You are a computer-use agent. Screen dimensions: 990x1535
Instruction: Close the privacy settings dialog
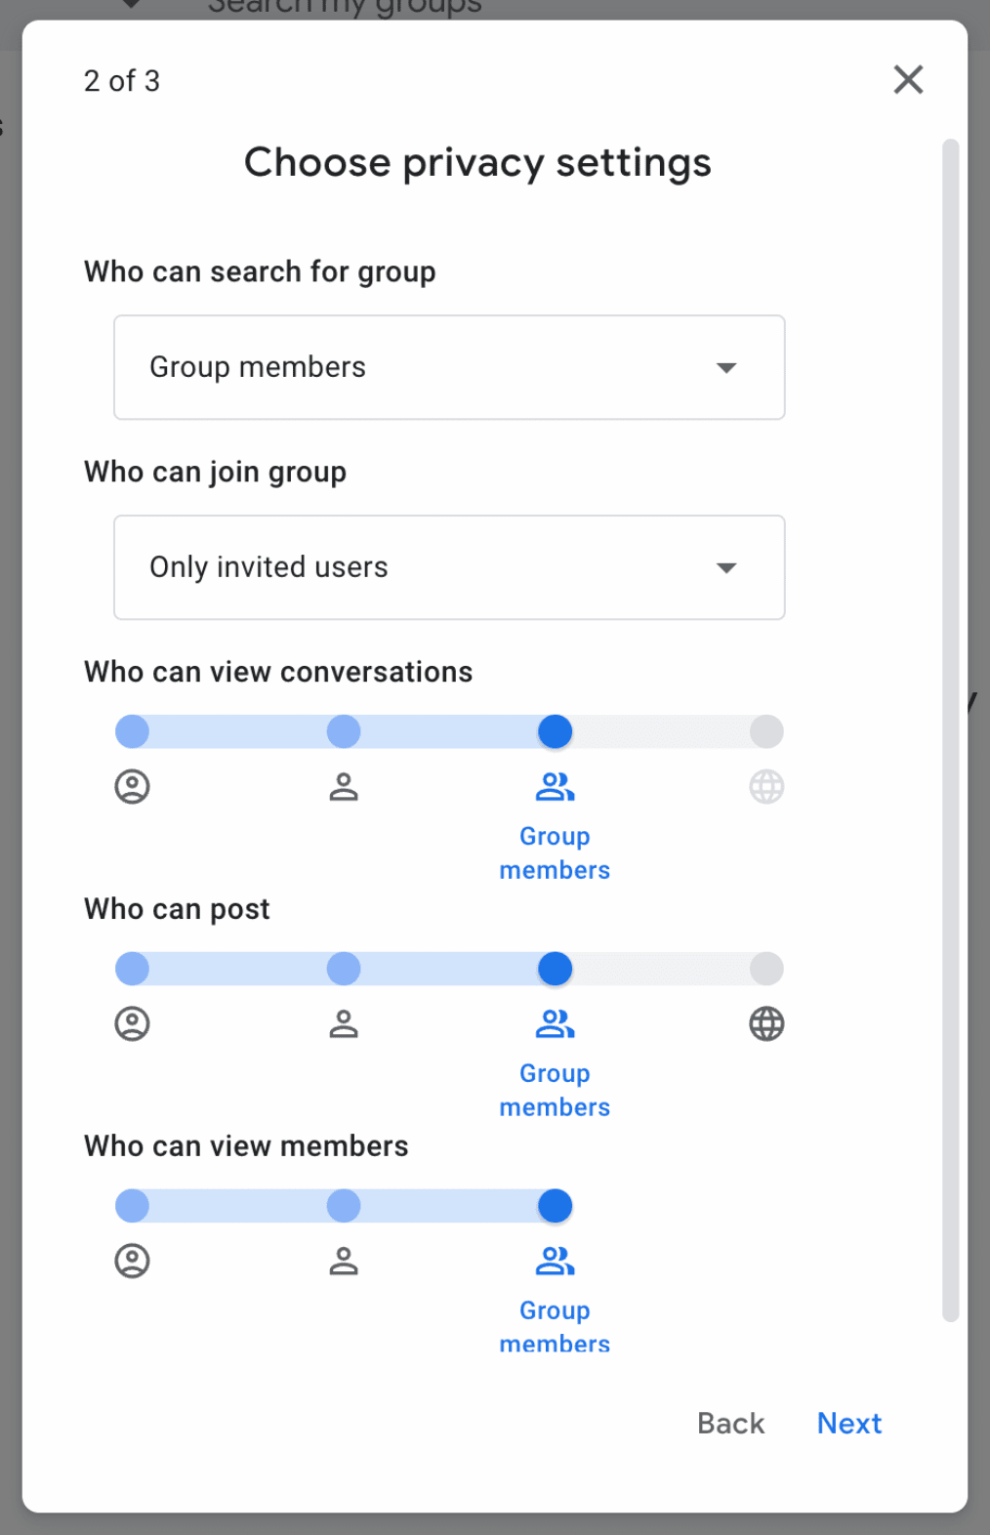coord(908,79)
